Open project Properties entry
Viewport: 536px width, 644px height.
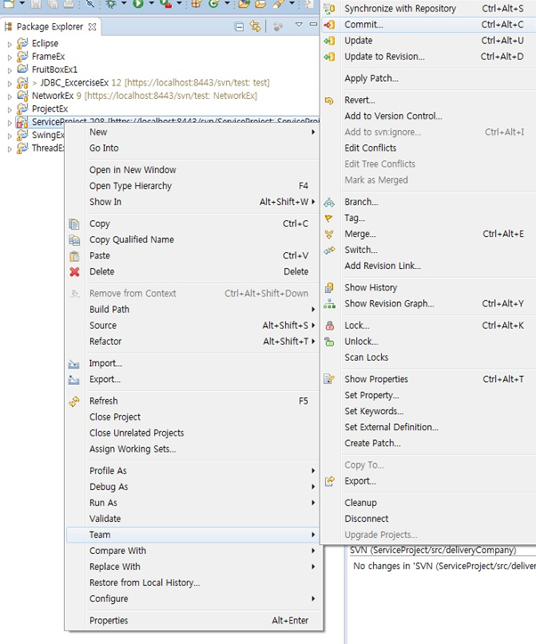[192, 621]
